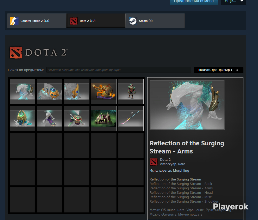Open the Counter-Strike 2 (13) inventory tab
This screenshot has height=220, width=258.
pos(36,21)
